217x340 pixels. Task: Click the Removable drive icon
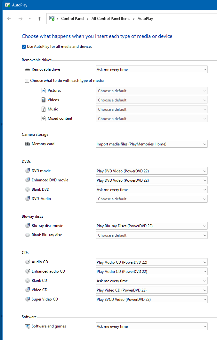click(28, 70)
